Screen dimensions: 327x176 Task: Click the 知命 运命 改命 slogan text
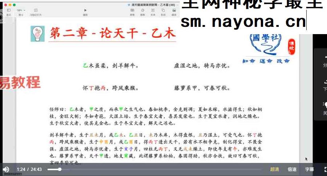point(266,61)
